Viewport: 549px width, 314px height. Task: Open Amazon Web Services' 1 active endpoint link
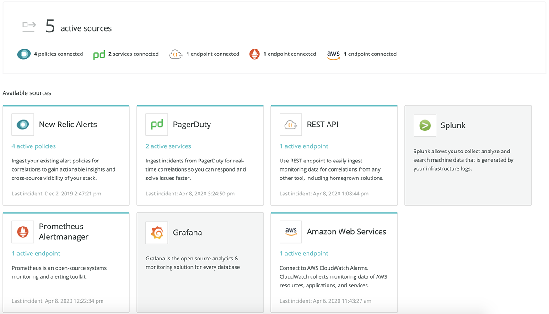click(304, 254)
